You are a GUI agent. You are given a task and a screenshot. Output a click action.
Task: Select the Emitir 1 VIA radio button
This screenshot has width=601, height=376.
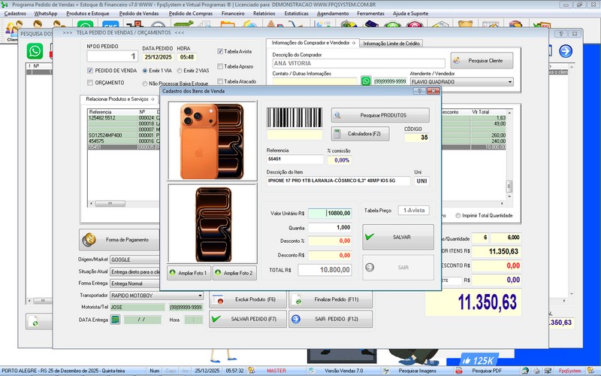(x=145, y=71)
